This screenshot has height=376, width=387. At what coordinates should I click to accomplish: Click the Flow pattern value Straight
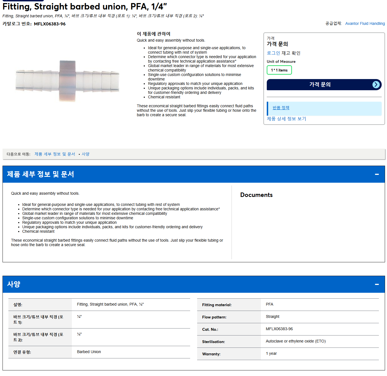tap(272, 316)
